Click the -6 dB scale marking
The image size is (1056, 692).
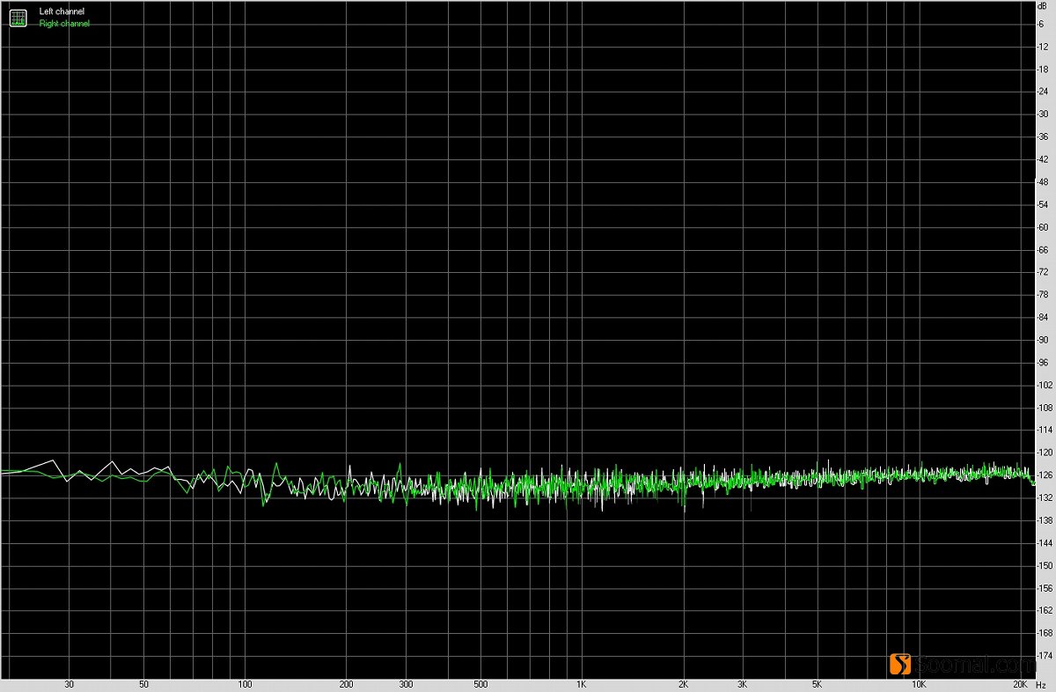point(1041,24)
